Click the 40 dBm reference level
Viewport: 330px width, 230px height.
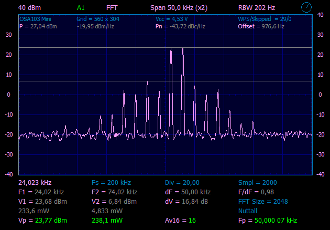(29, 8)
